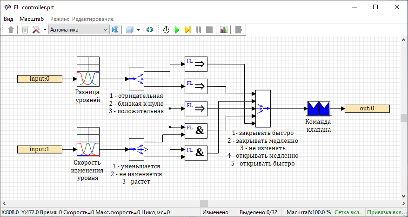This screenshot has width=408, height=217.
Task: Toggle snapping via 'Привязка вкл.' status indicator
Action: [x=386, y=212]
